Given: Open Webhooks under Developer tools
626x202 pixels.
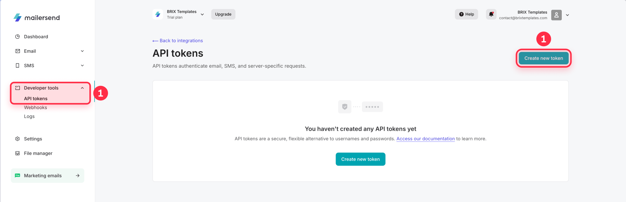Looking at the screenshot, I should (36, 107).
